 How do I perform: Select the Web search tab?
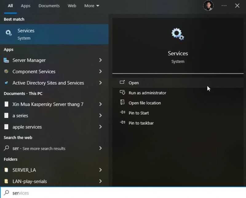point(72,6)
